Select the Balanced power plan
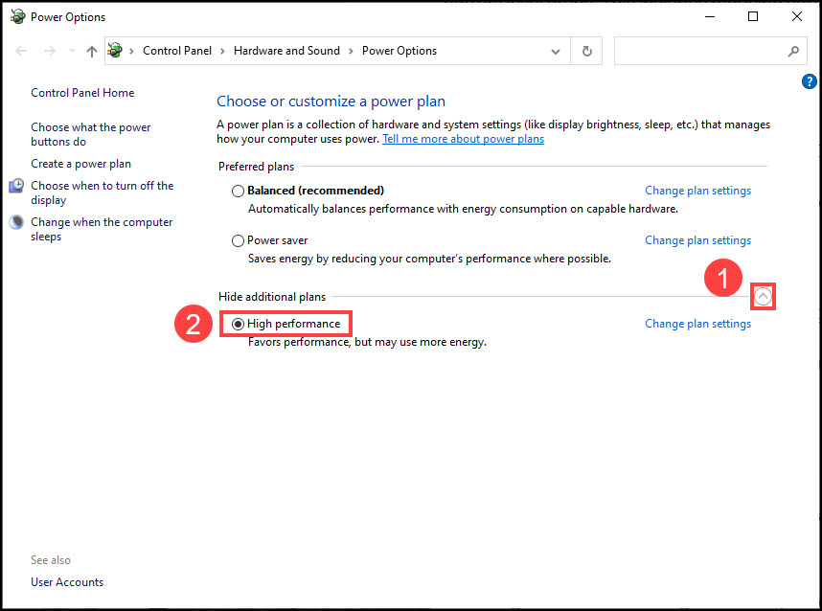The image size is (822, 611). click(x=238, y=190)
